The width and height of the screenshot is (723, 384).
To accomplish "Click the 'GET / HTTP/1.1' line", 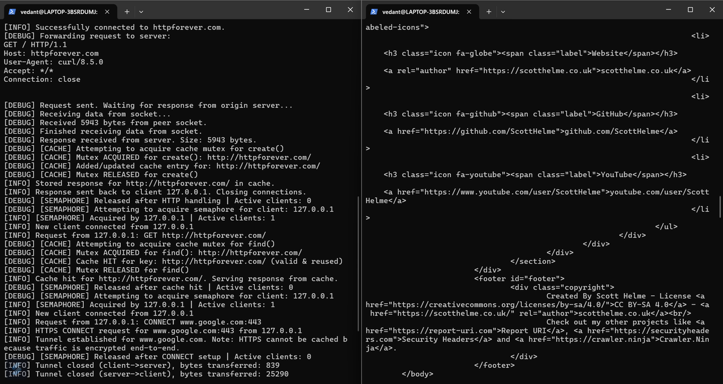I will click(x=35, y=45).
